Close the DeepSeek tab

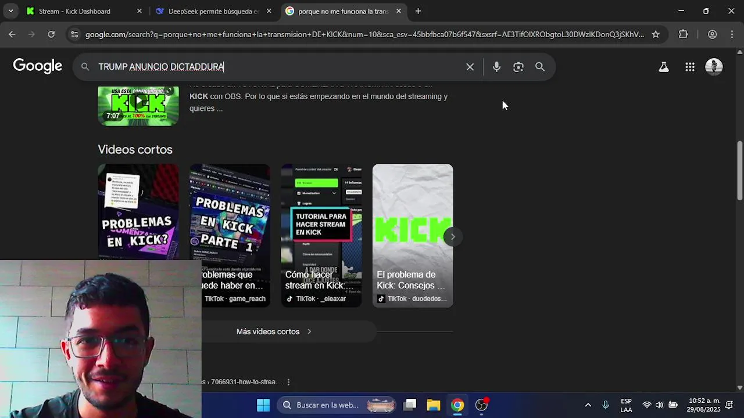pos(269,11)
